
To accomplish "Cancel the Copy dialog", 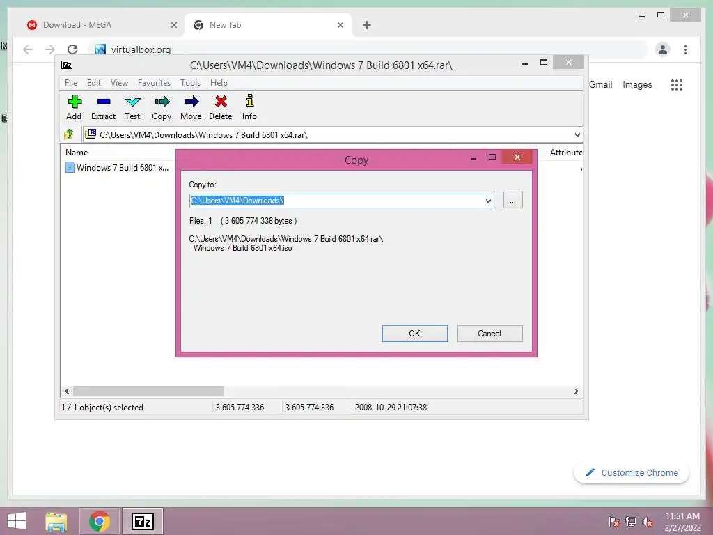I will [489, 334].
